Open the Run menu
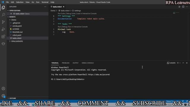This screenshot has height=107, width=190. (38, 2)
